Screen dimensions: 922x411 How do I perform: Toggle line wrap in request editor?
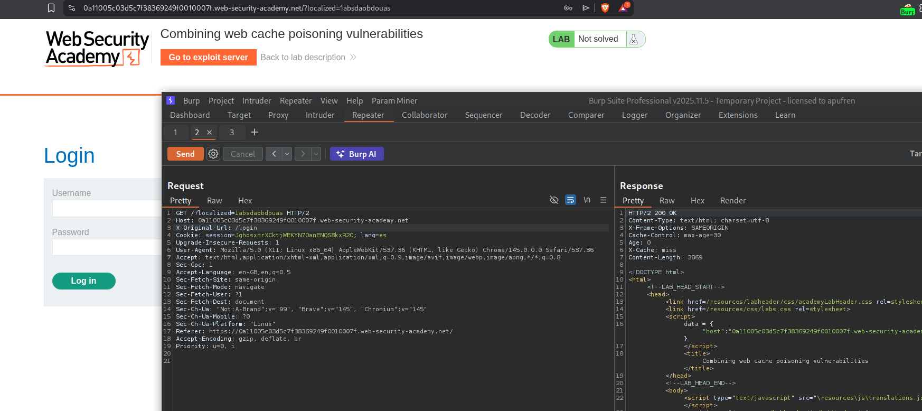(570, 200)
